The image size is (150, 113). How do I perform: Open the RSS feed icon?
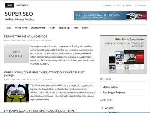point(115,5)
